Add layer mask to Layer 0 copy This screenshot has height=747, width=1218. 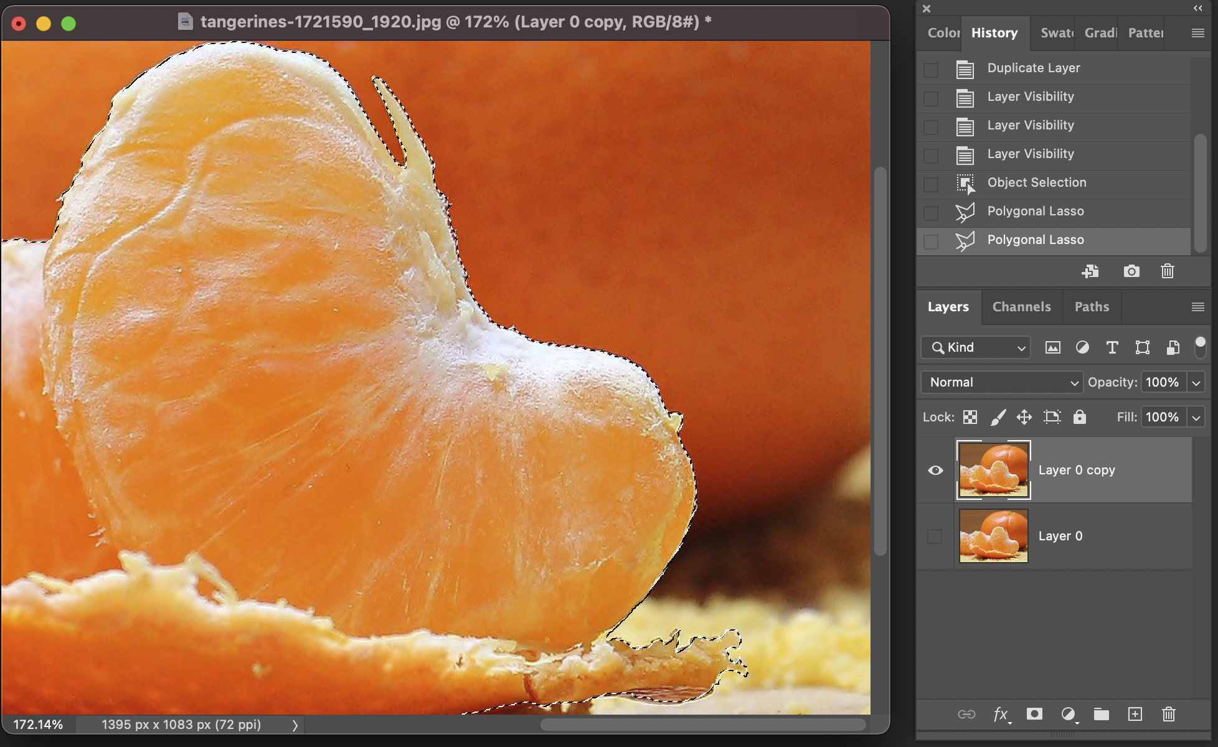1034,714
